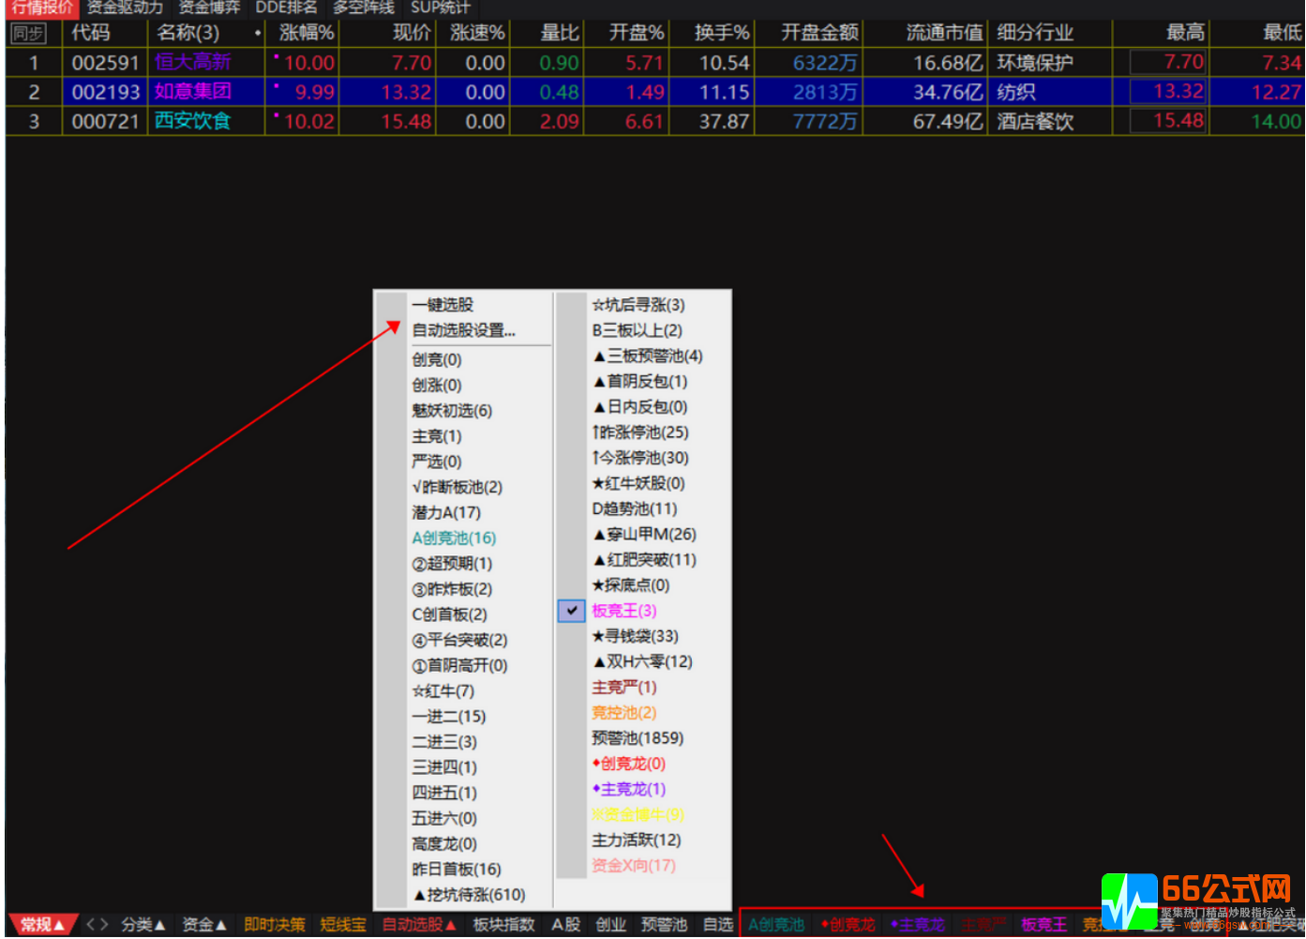Select 板竞王 in the bottom sector bar

click(x=1043, y=923)
